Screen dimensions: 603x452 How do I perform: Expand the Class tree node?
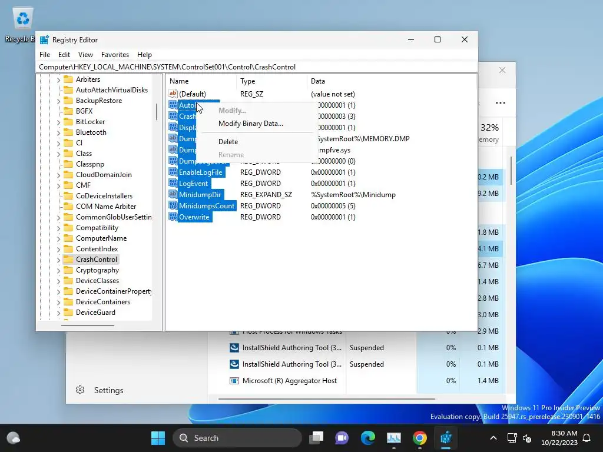click(x=58, y=154)
